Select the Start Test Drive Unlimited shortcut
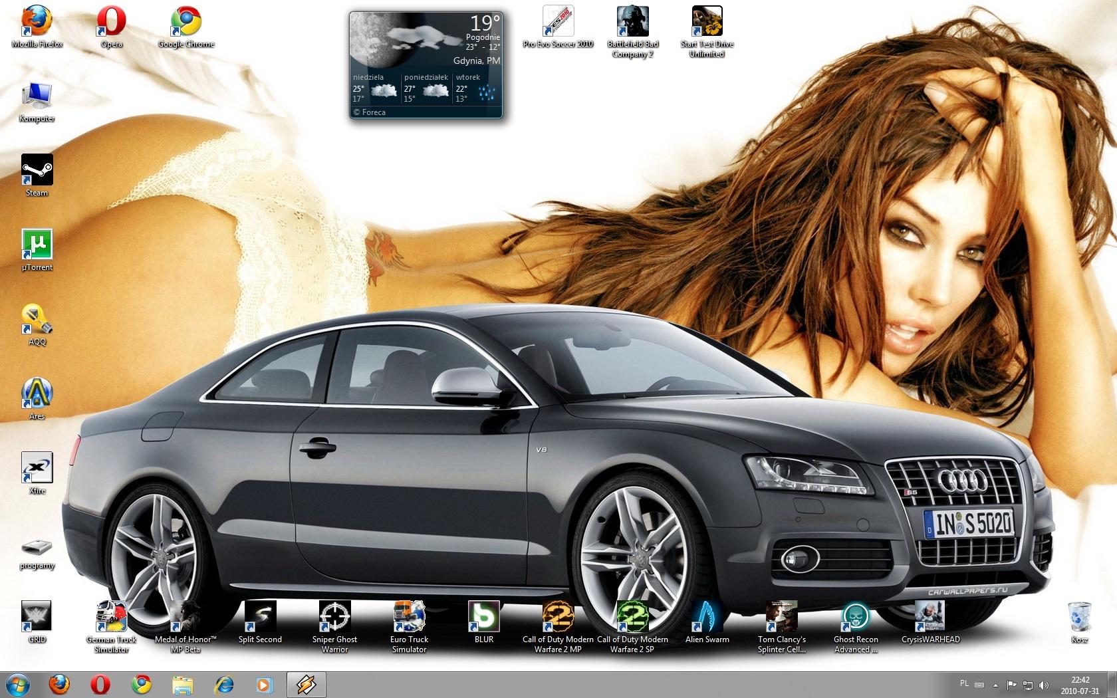The height and width of the screenshot is (698, 1117). pyautogui.click(x=707, y=32)
